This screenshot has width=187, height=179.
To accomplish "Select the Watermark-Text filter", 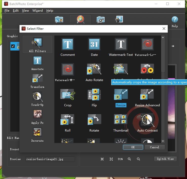I will coord(121,44).
